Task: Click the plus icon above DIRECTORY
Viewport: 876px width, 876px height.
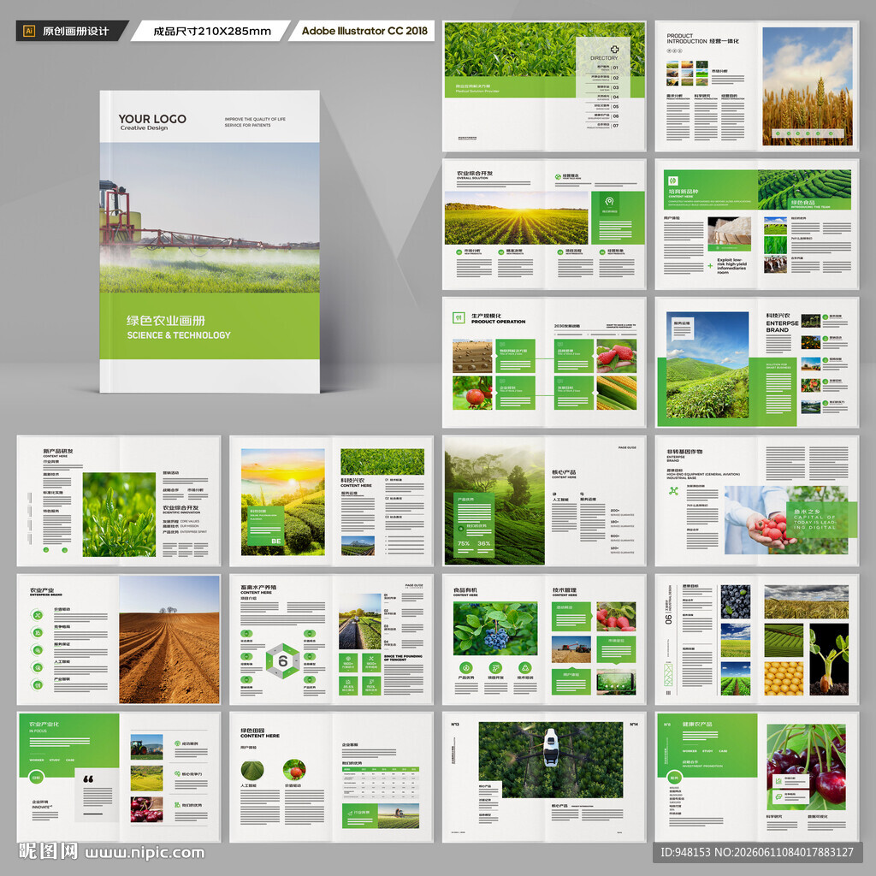Action: (x=614, y=49)
